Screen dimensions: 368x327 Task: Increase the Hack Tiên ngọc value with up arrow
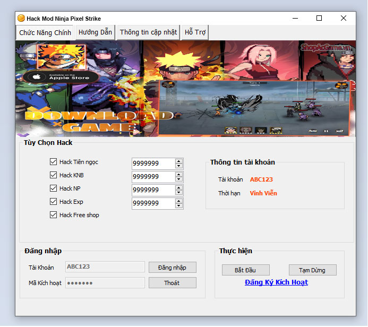pos(179,161)
